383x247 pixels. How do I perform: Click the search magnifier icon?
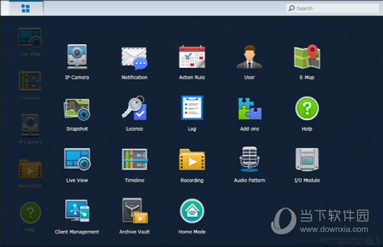292,8
